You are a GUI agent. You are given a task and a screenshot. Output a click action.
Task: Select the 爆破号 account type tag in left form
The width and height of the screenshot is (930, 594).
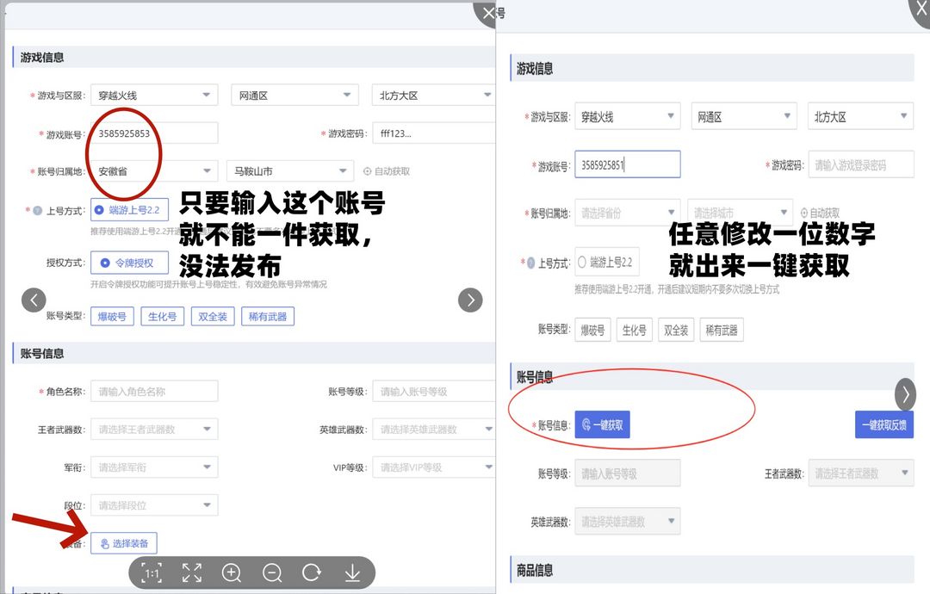pos(112,317)
